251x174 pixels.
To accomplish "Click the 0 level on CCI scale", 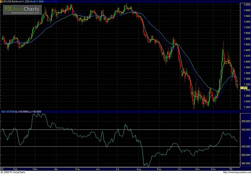I will 249,138.
